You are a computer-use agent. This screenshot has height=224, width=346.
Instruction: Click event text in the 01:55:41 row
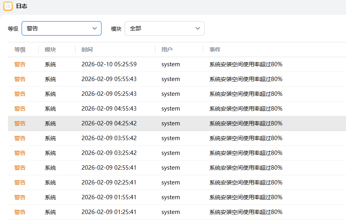[246, 197]
